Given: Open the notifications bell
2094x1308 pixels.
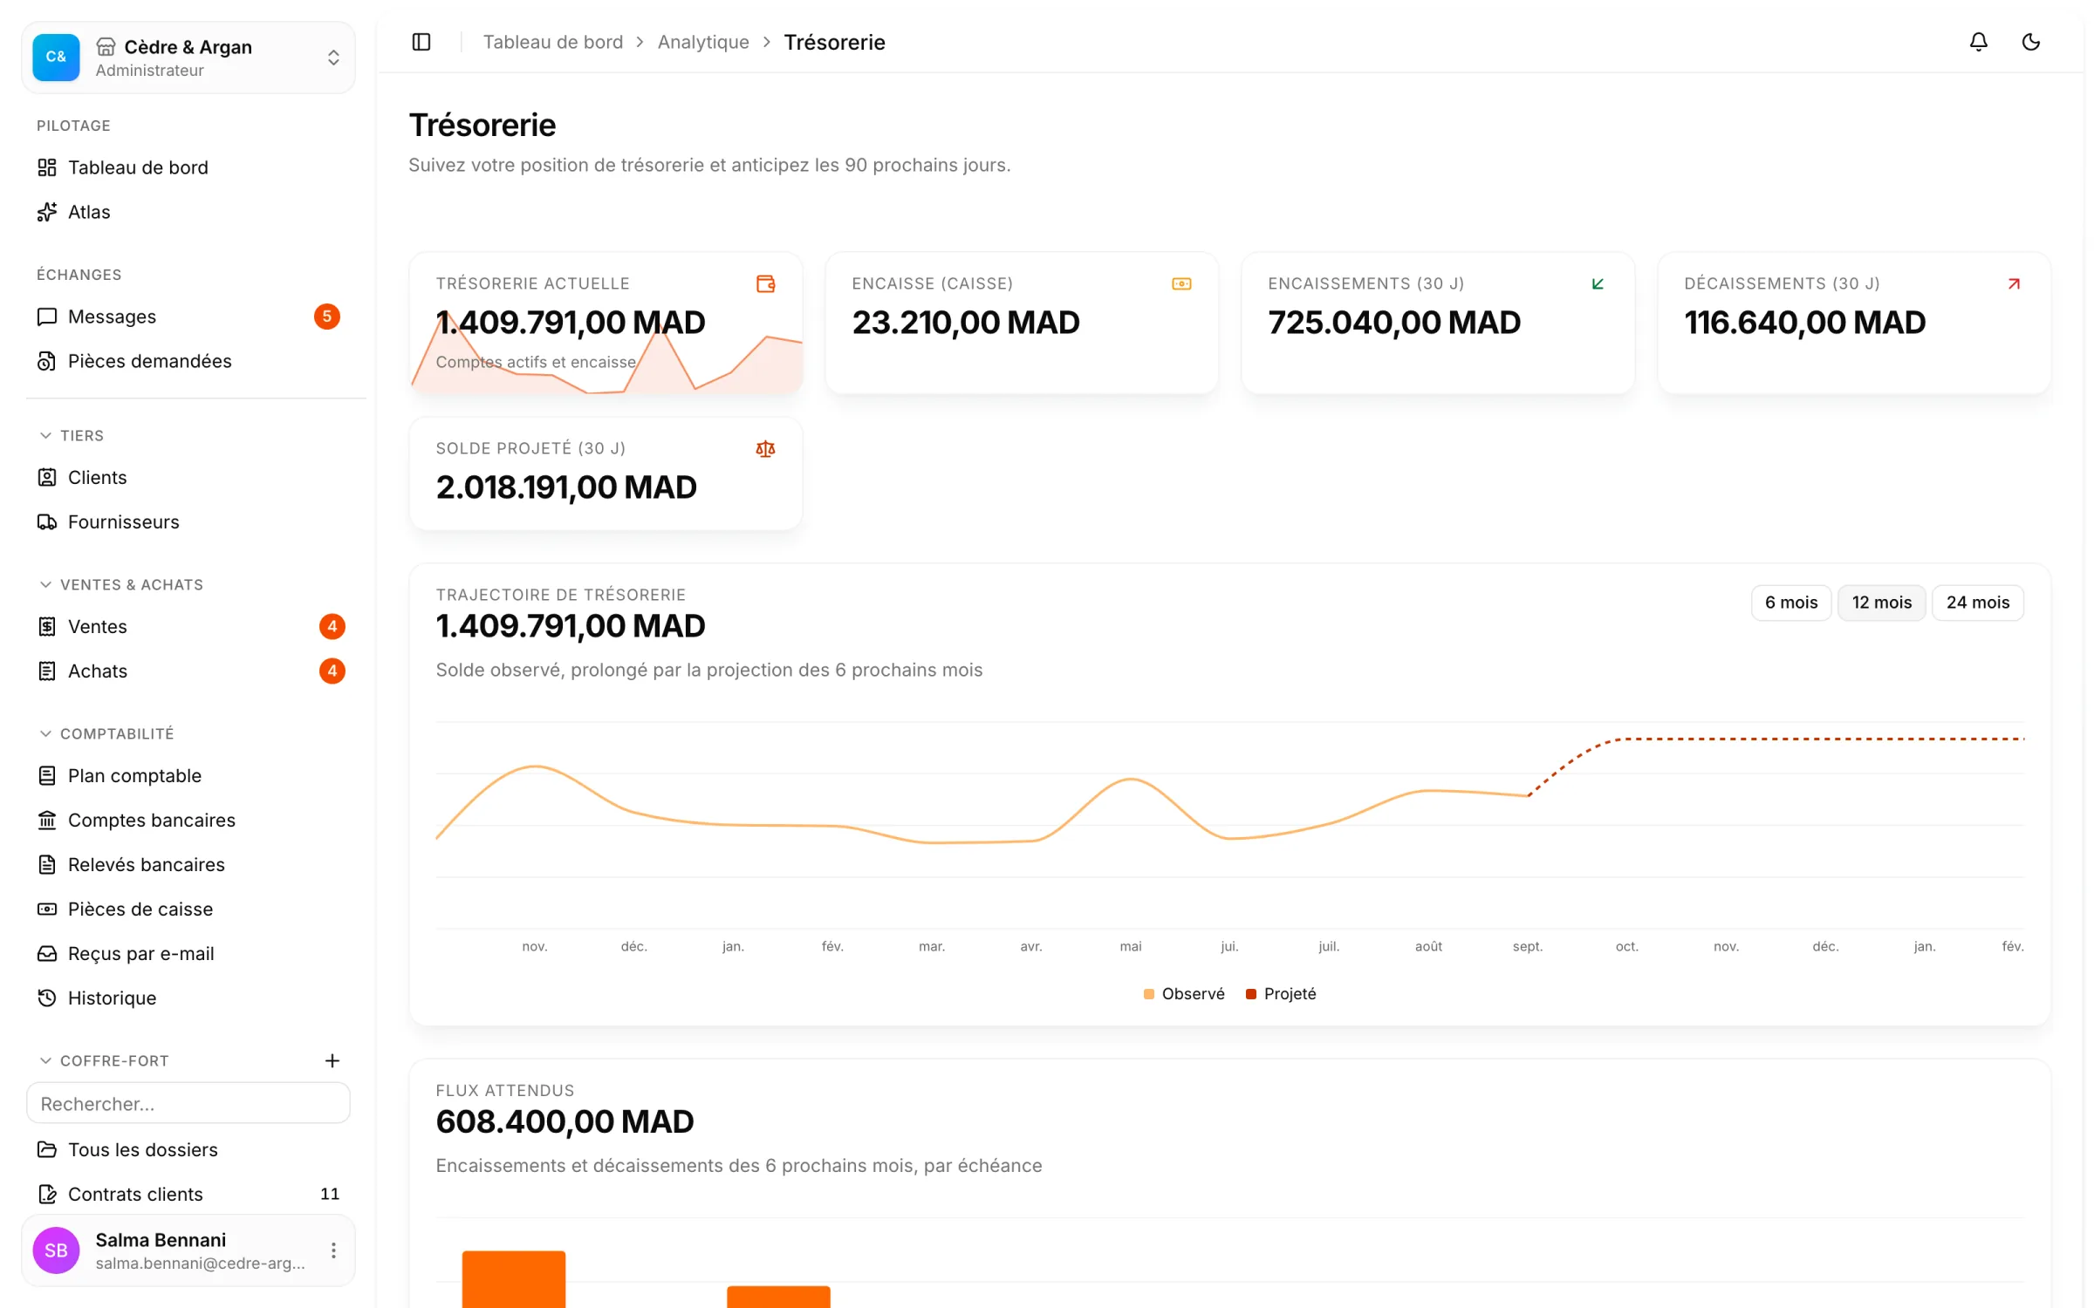Looking at the screenshot, I should coord(1978,42).
